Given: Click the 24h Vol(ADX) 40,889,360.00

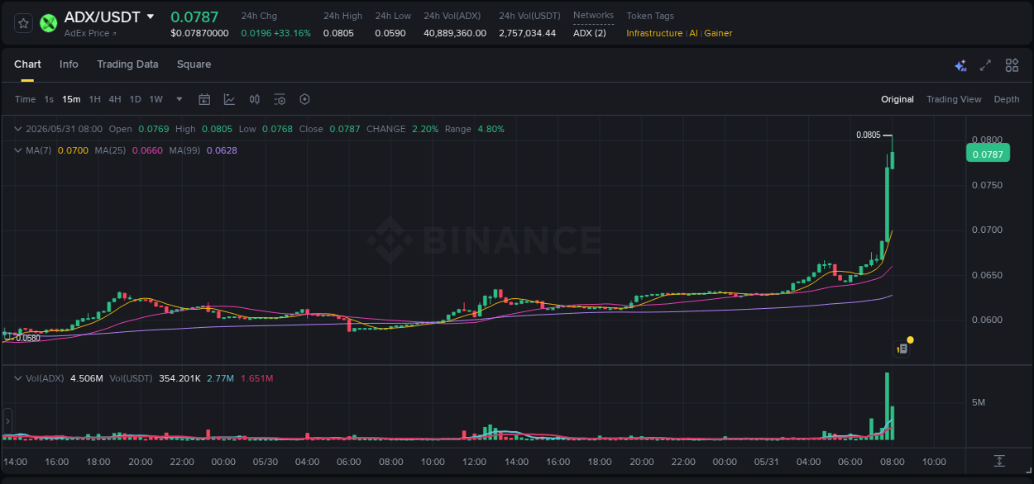Looking at the screenshot, I should click(x=455, y=33).
